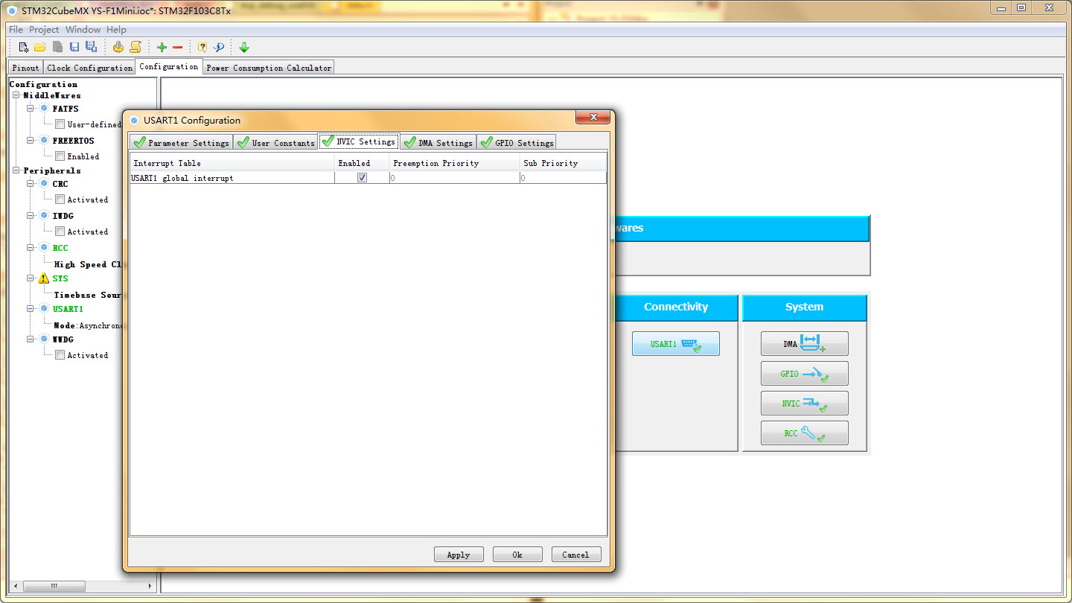Switch to Power Consumption Calculator tab
1072x603 pixels.
(x=269, y=68)
